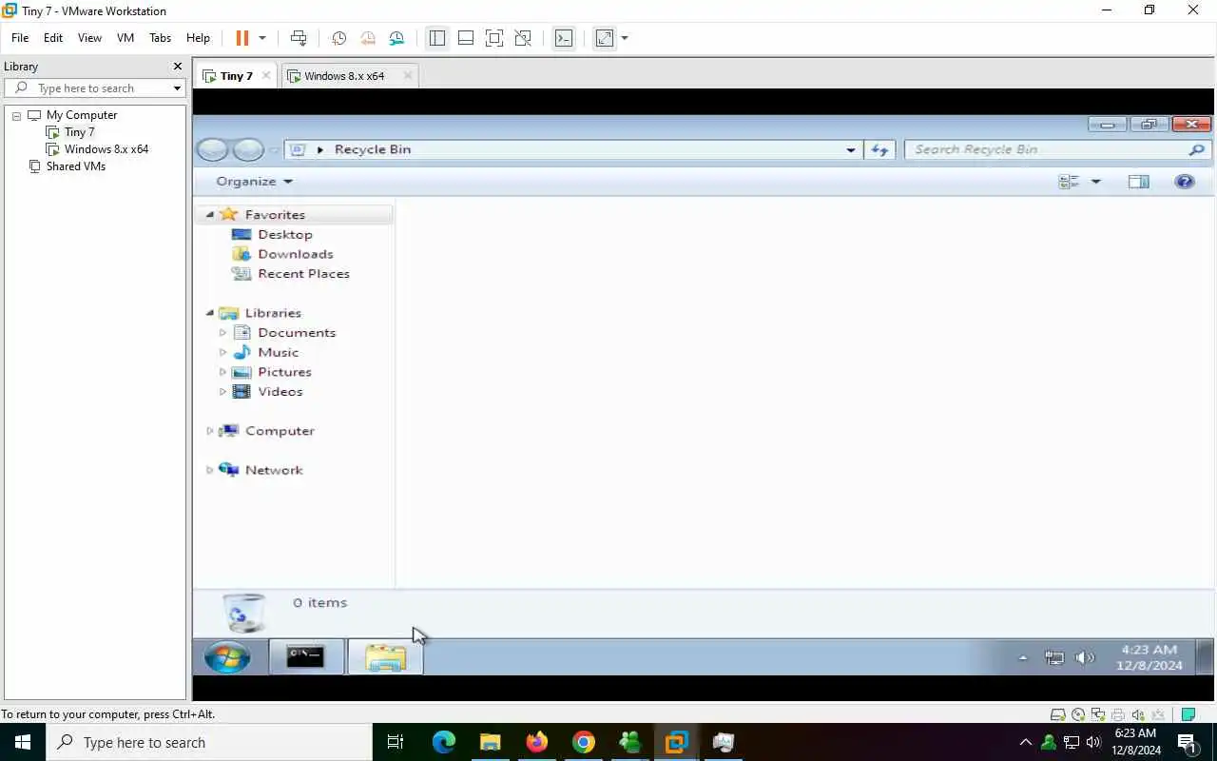Screen dimensions: 1217x761
Task: Select the Tiny 7 VM tab
Action: click(x=237, y=76)
